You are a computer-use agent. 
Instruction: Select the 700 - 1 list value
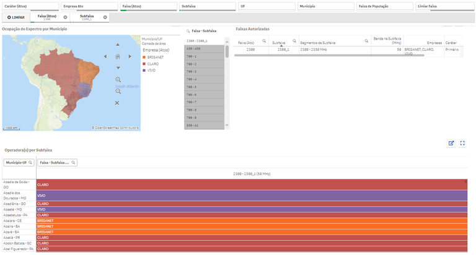pos(205,56)
